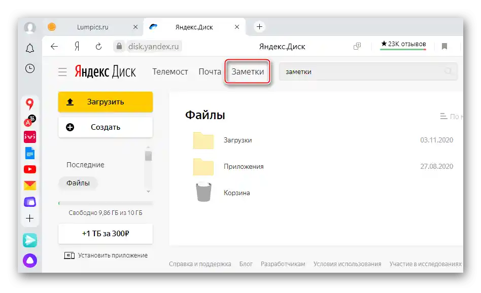Open Справка и поддержка link
The image size is (481, 293).
(x=200, y=264)
